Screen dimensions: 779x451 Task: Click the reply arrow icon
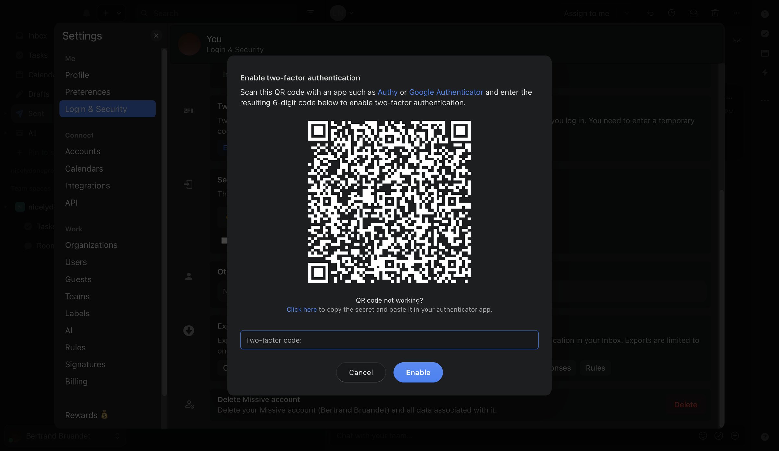(650, 13)
